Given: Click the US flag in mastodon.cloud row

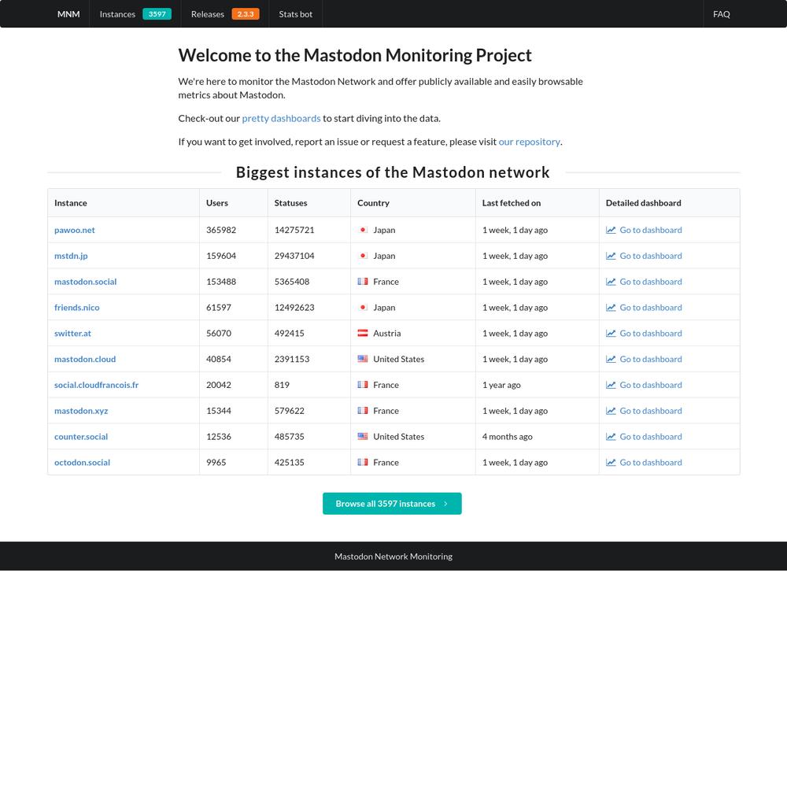Looking at the screenshot, I should (x=362, y=360).
